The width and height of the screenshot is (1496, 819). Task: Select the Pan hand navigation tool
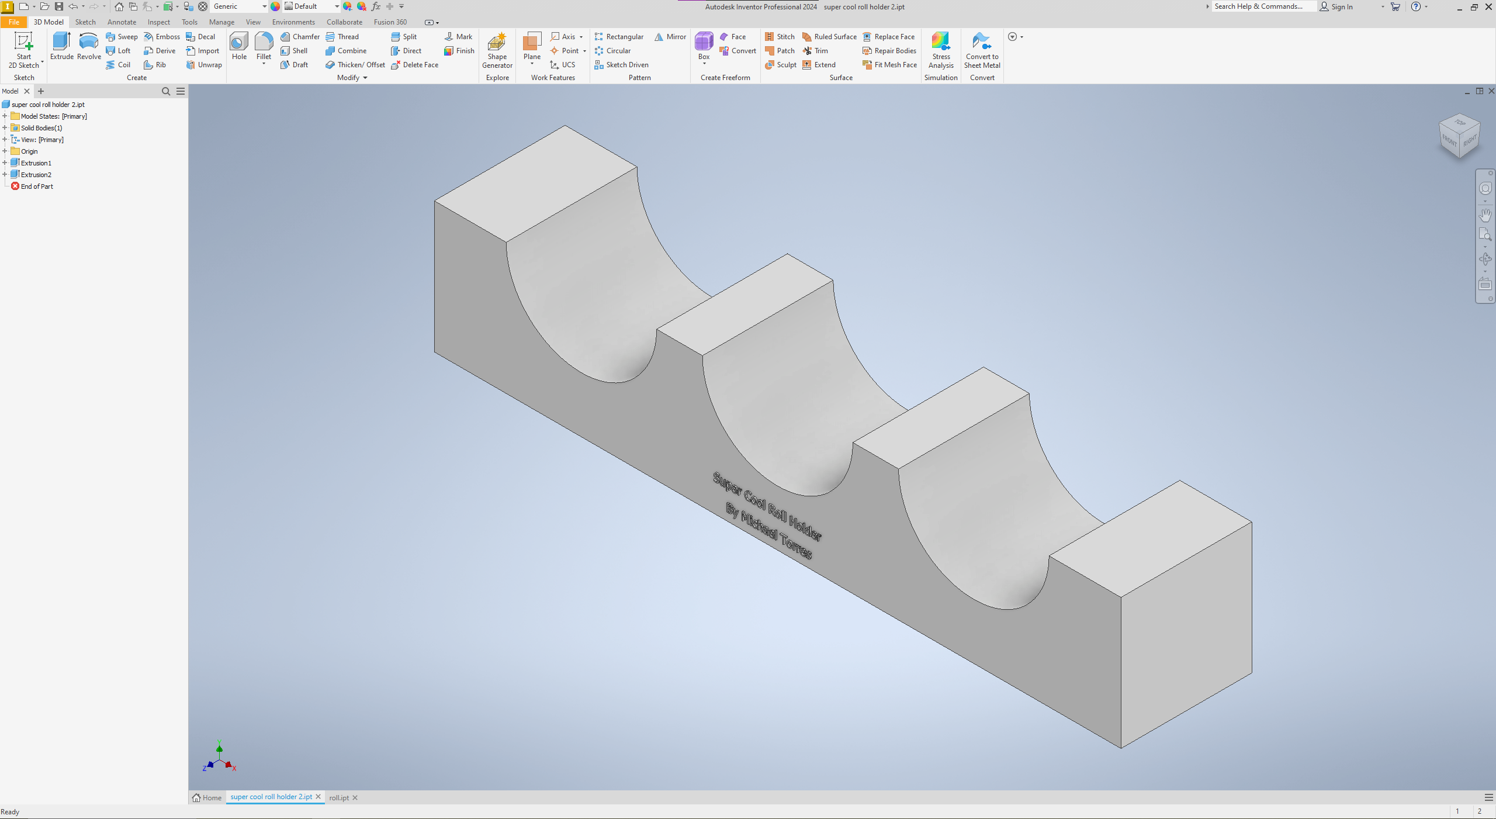[1485, 215]
